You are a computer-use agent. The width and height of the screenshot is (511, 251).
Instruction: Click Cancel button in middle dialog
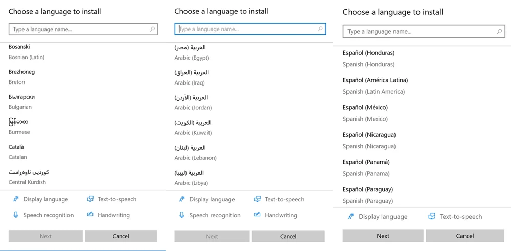(288, 236)
